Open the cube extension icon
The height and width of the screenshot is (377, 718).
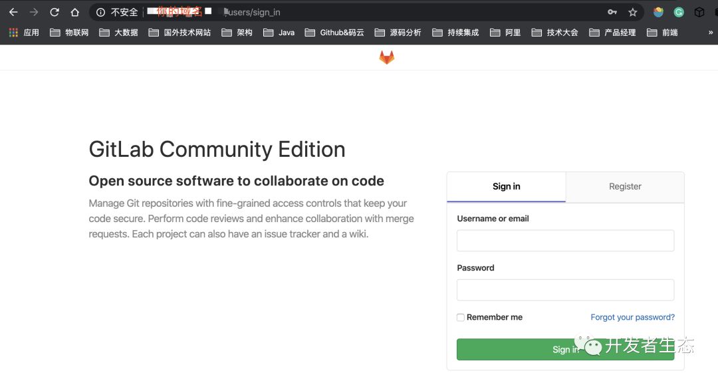699,13
